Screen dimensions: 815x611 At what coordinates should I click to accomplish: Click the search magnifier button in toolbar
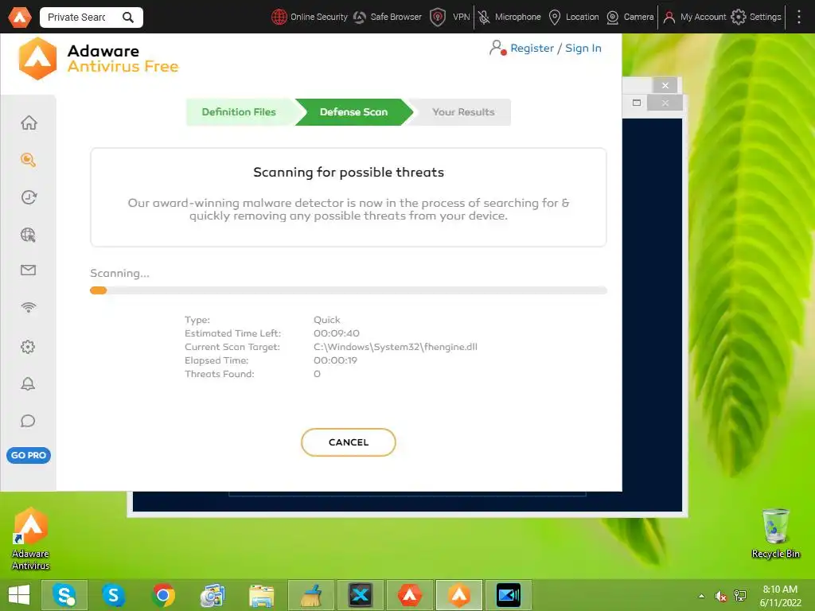pos(128,18)
